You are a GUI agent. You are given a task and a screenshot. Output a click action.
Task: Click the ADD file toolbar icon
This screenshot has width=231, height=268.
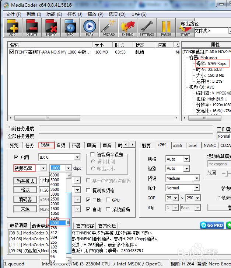coord(13,28)
